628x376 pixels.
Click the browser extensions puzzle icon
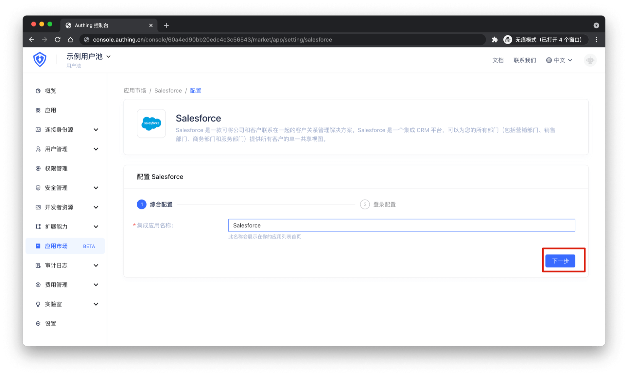click(x=495, y=40)
